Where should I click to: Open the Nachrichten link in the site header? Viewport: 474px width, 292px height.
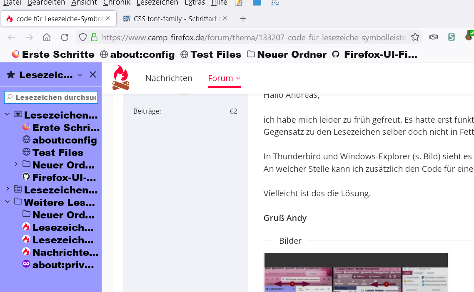169,78
